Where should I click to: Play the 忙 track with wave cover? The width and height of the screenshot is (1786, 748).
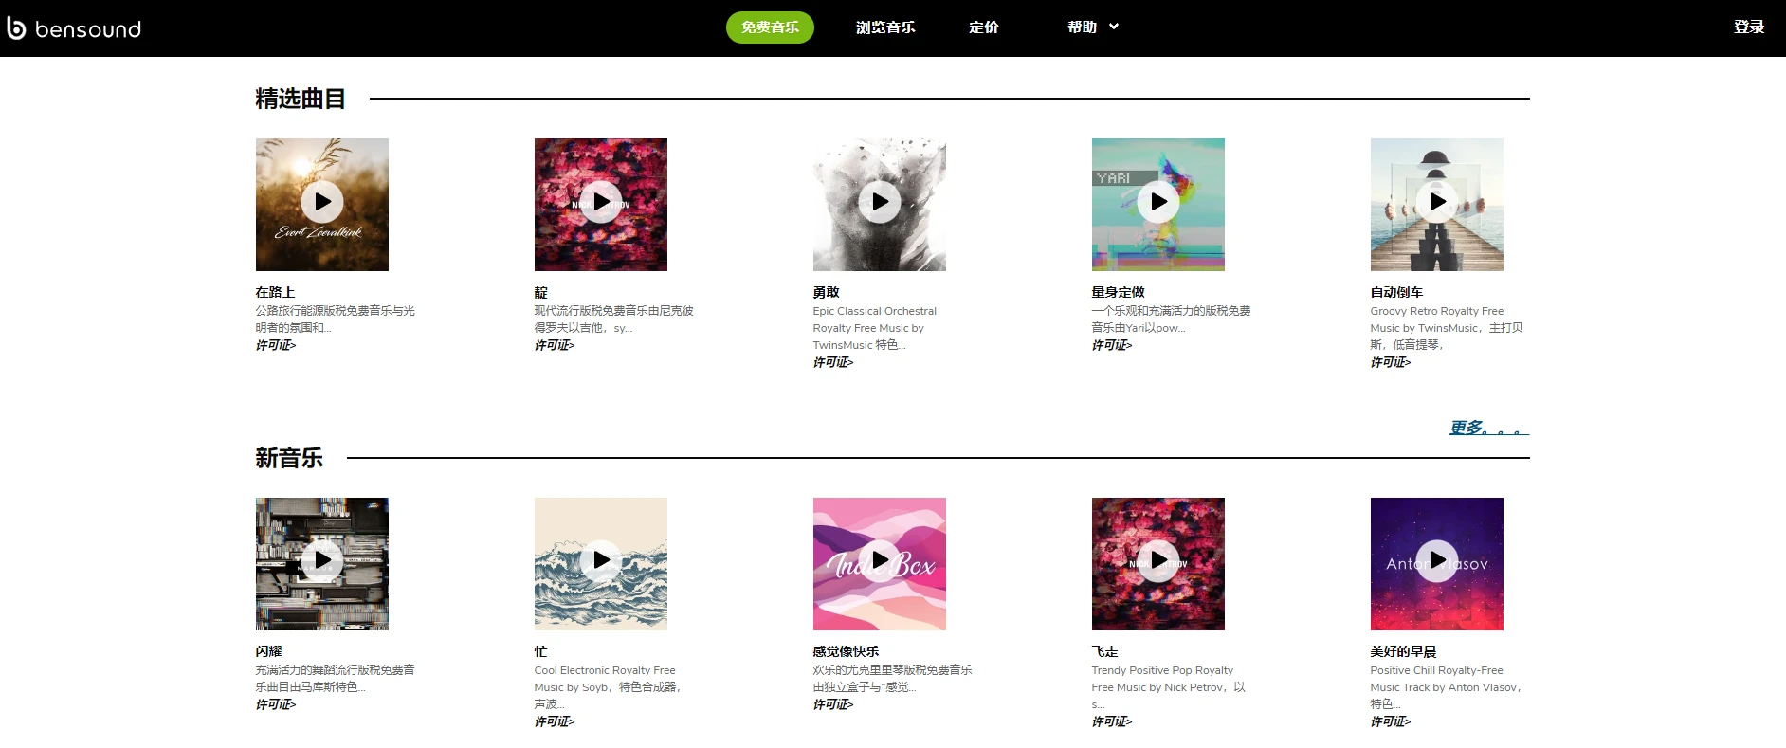(x=601, y=561)
